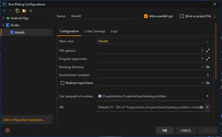222x137 pixels.
Task: Insert macro into Program arguments
Action: point(202,59)
